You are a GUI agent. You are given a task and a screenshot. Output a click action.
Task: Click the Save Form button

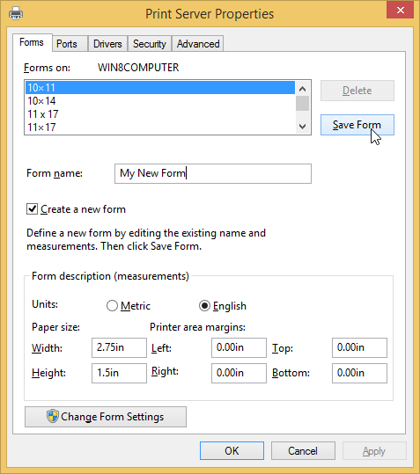click(357, 125)
